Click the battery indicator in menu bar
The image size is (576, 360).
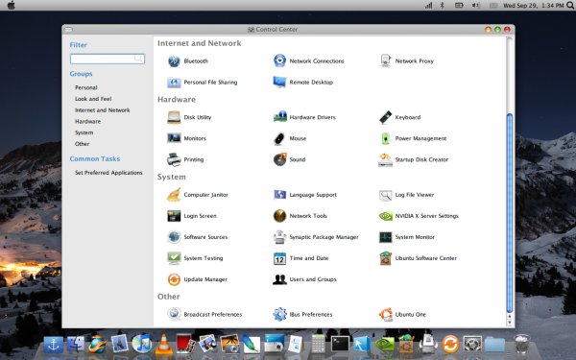(x=459, y=5)
